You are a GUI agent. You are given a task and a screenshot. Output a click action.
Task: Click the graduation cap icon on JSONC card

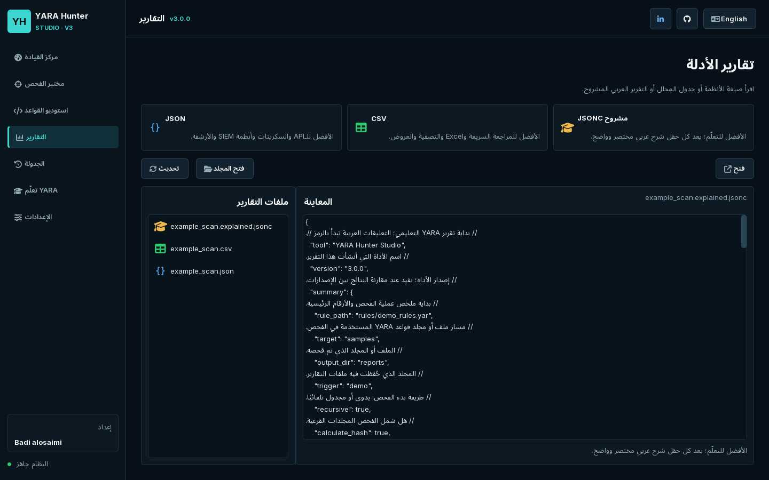tap(567, 127)
